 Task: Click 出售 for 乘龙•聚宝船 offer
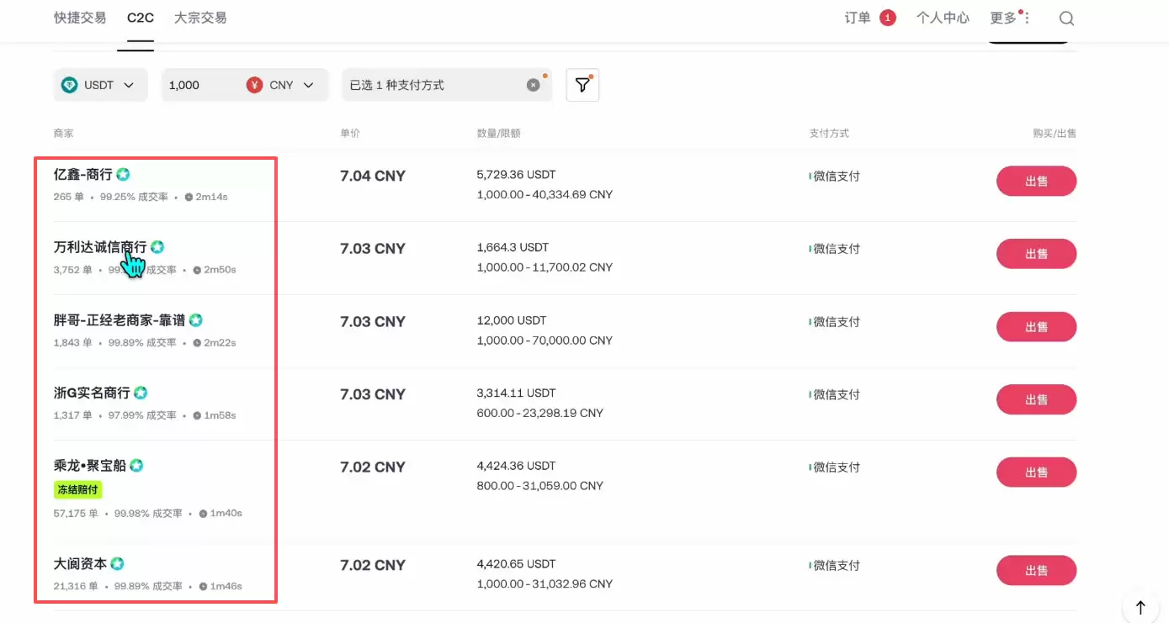pyautogui.click(x=1036, y=473)
